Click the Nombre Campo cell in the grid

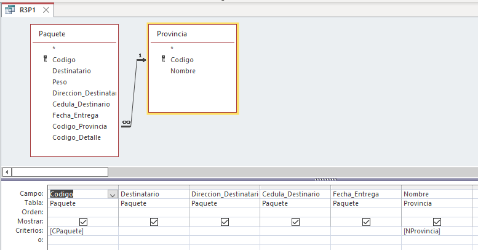[x=437, y=194]
